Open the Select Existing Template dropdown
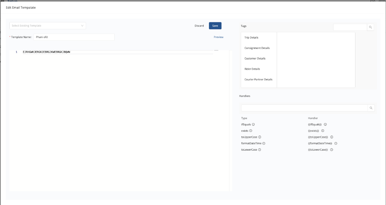 [x=48, y=26]
